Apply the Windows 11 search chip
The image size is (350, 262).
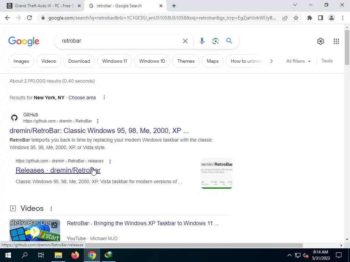(115, 61)
